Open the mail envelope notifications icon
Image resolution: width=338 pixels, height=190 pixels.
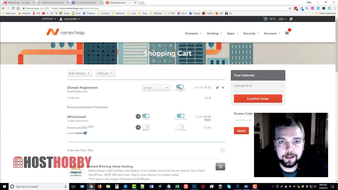[x=287, y=33]
